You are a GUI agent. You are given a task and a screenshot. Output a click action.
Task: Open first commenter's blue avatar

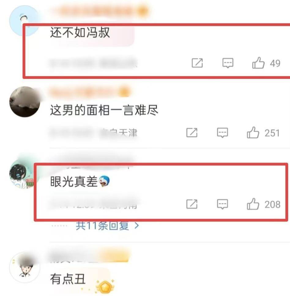(24, 20)
